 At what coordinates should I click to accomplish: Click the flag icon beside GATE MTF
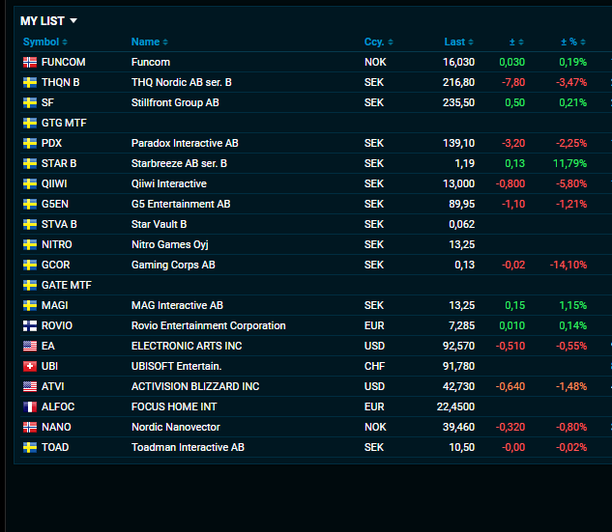point(30,285)
